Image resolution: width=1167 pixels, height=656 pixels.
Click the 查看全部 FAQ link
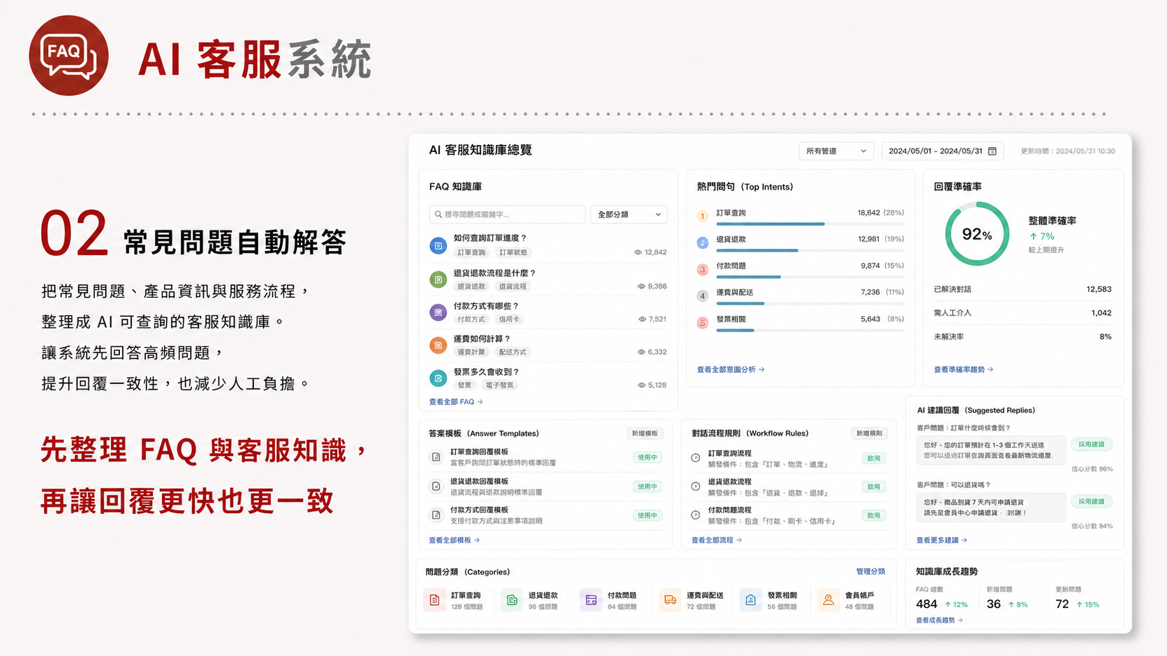click(456, 402)
